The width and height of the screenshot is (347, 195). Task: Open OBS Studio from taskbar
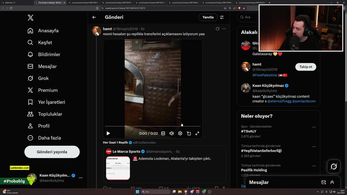coord(210,192)
